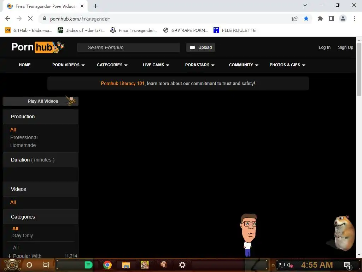Viewport: 362px width, 272px height.
Task: Select the Gay Only category filter
Action: [23, 236]
